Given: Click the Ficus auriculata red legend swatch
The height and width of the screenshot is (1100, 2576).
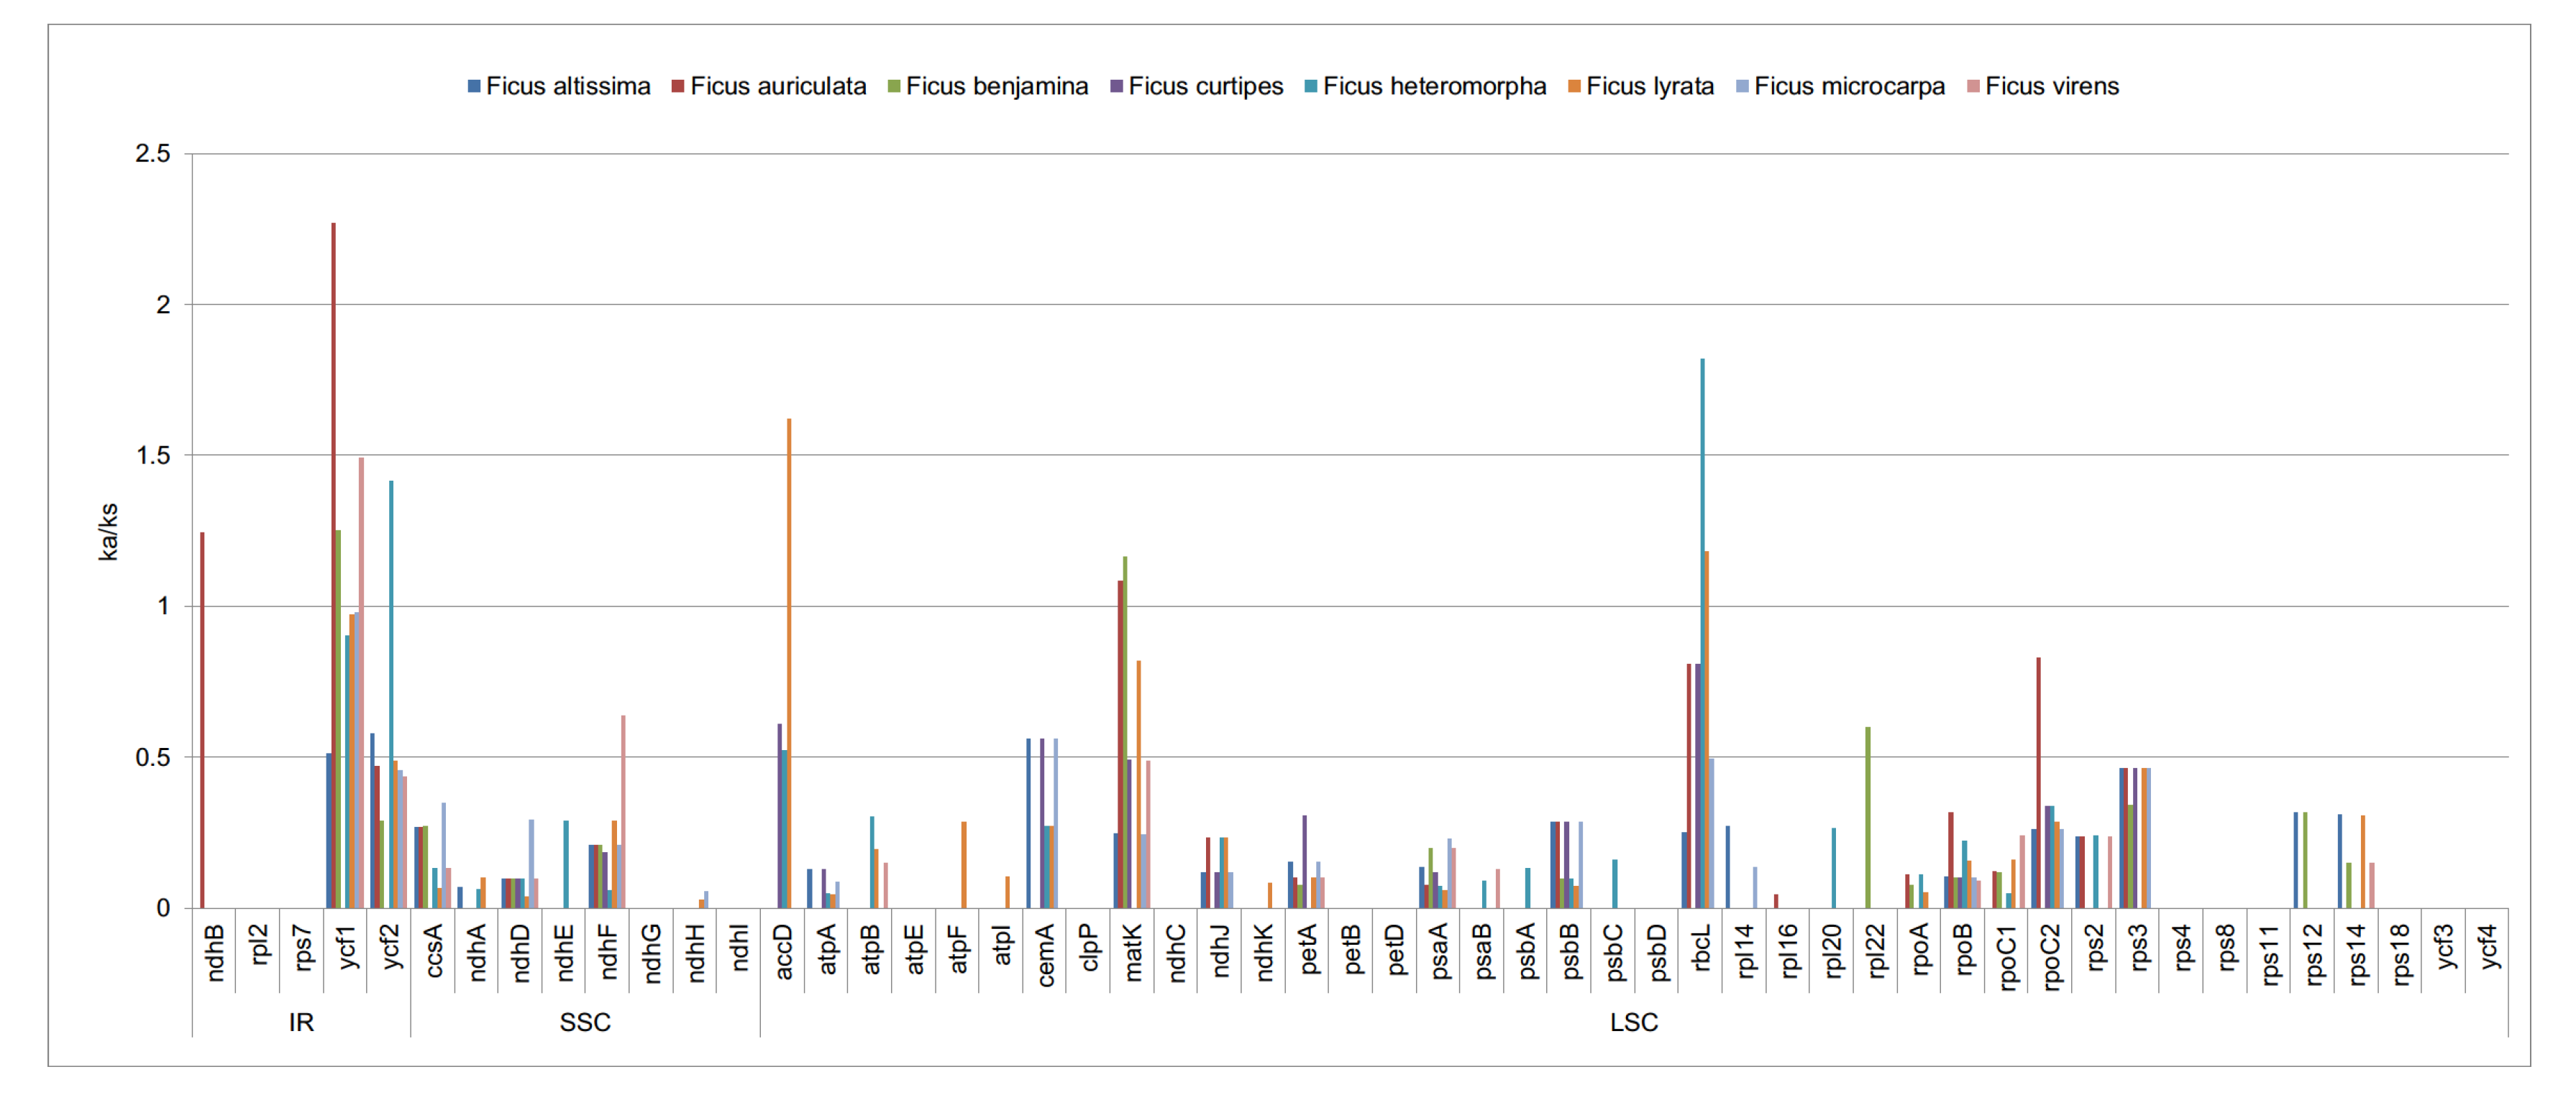Looking at the screenshot, I should (x=678, y=87).
